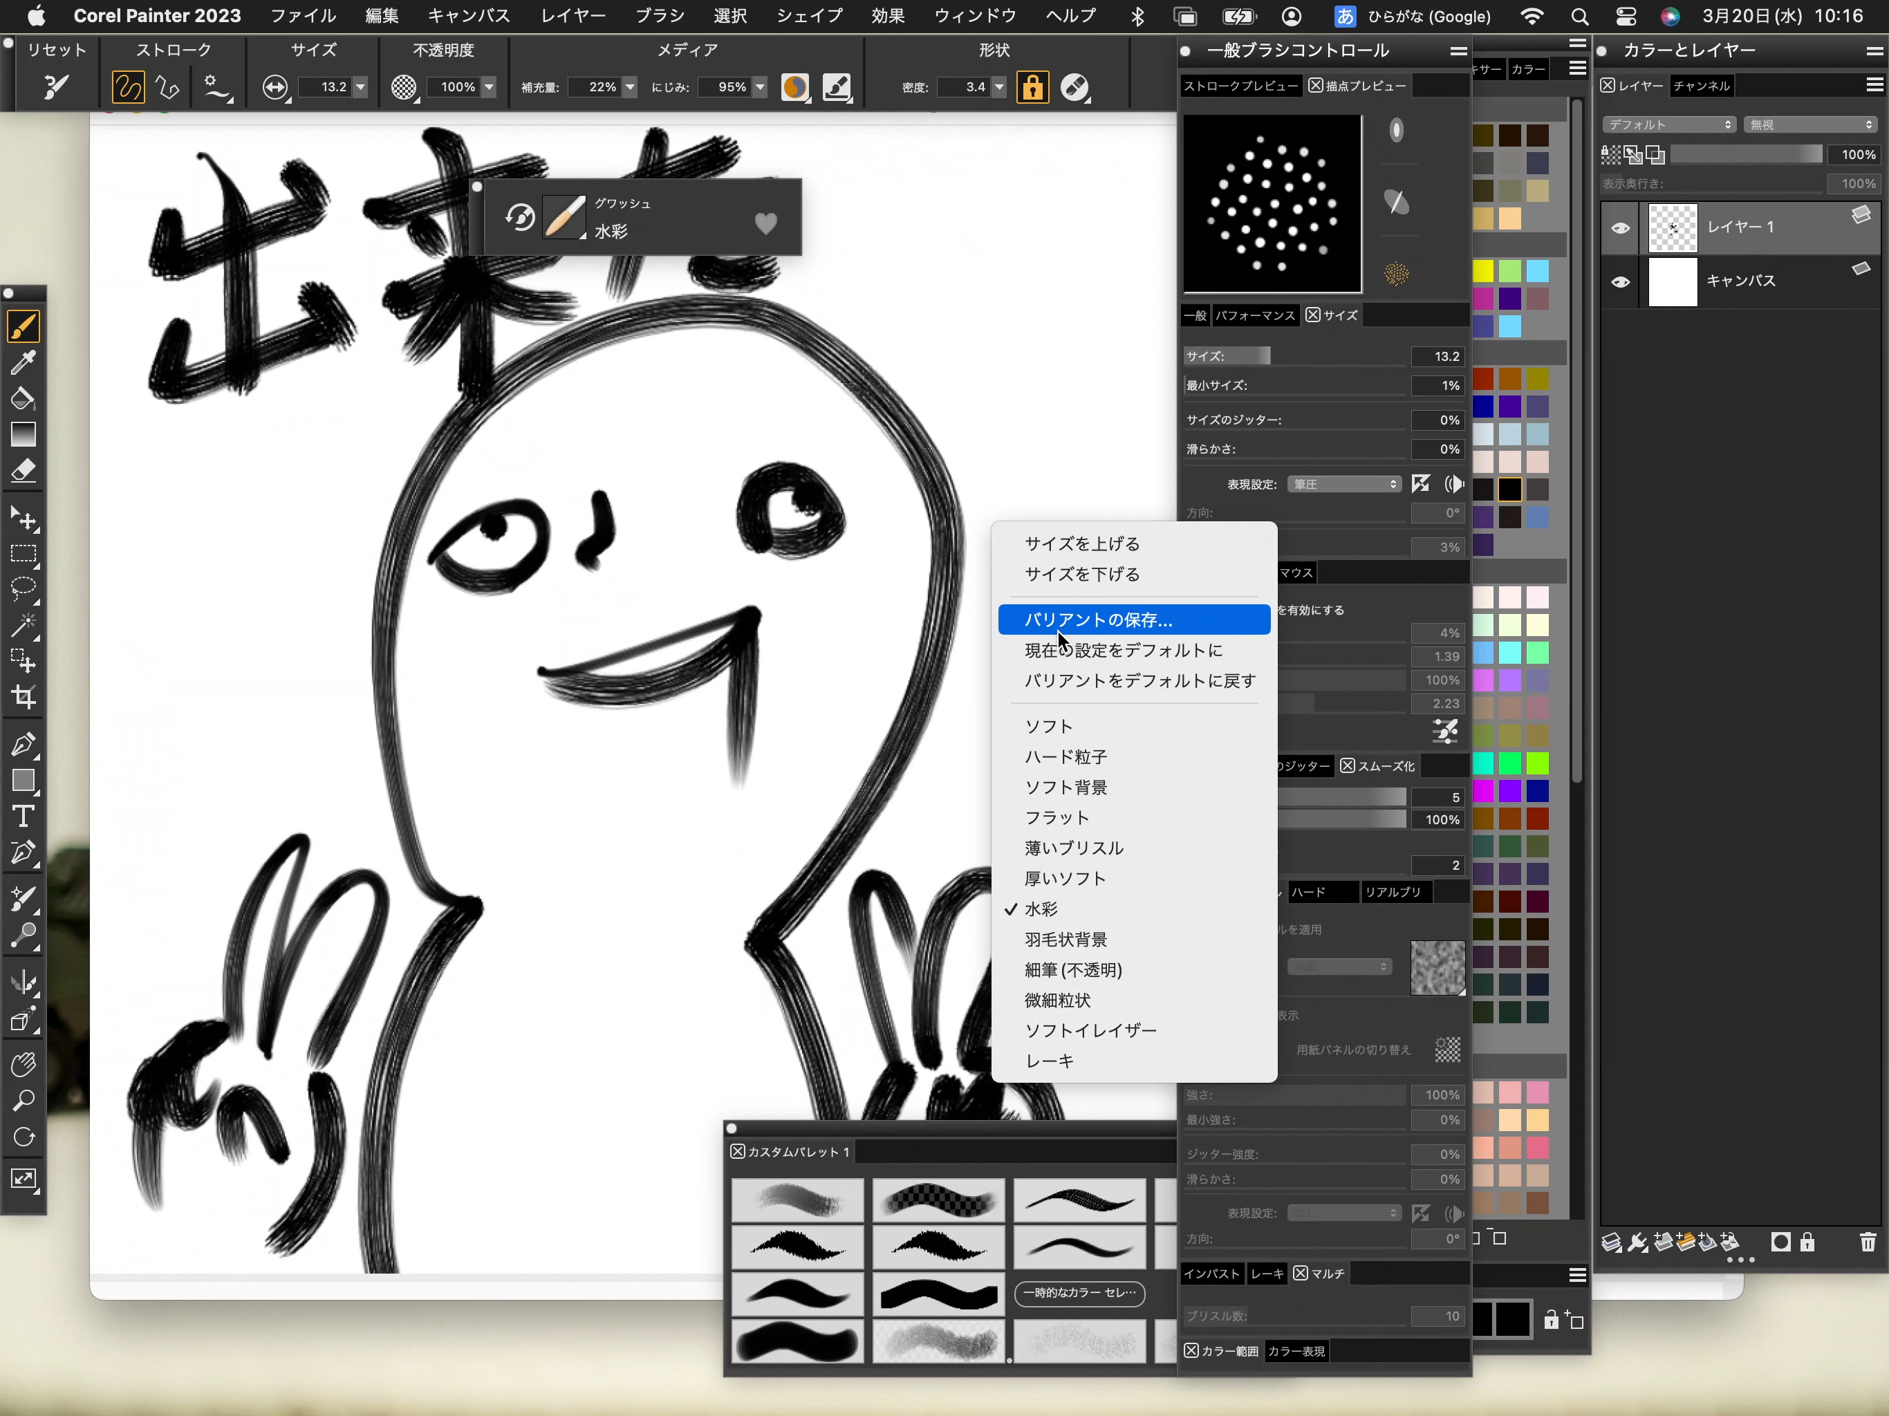Choose increase size menu entry
1889x1416 pixels.
[x=1134, y=543]
